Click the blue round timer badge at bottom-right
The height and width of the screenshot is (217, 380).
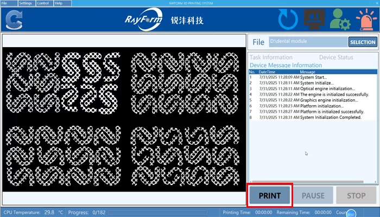(x=351, y=214)
